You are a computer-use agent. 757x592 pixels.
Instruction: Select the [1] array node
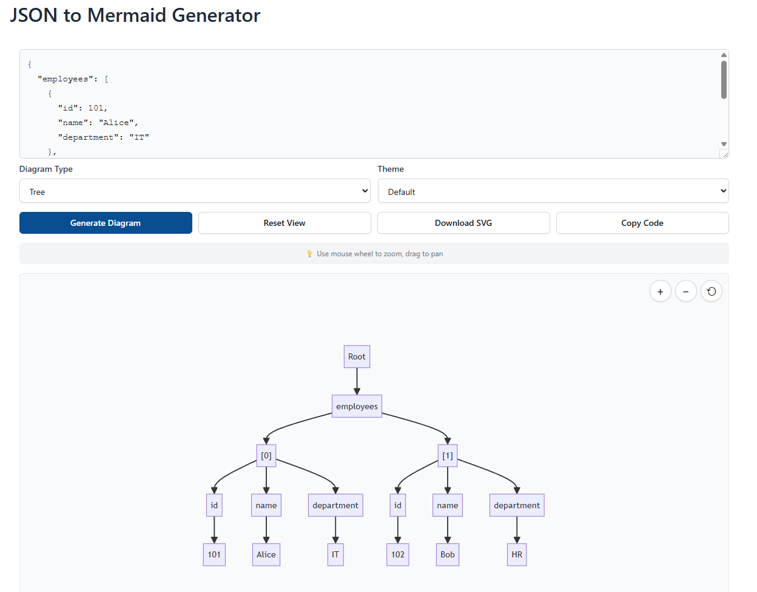(x=447, y=455)
